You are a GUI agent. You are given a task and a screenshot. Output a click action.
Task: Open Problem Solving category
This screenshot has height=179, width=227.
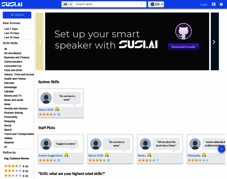tap(13, 113)
